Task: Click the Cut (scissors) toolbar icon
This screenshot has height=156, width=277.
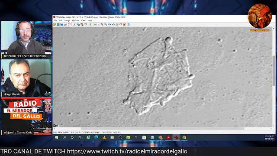Action: tap(74, 24)
